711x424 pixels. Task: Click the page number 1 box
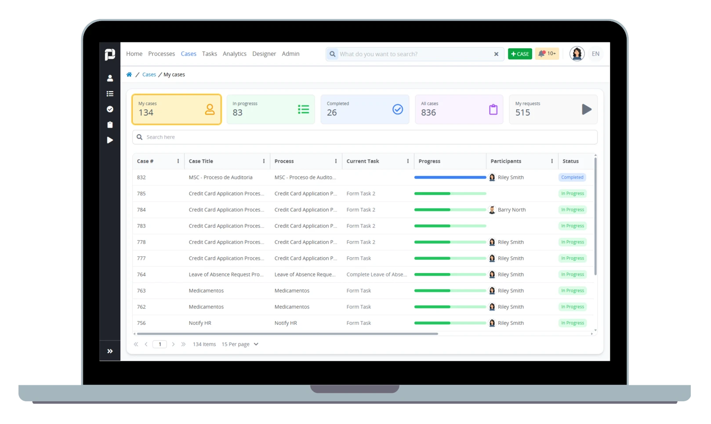pyautogui.click(x=160, y=344)
